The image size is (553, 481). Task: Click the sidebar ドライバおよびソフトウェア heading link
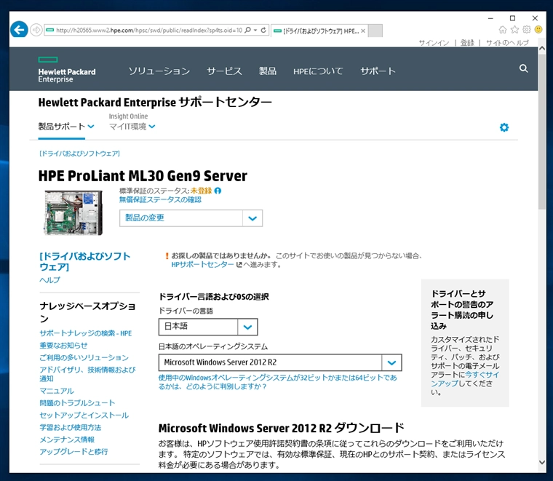[85, 261]
